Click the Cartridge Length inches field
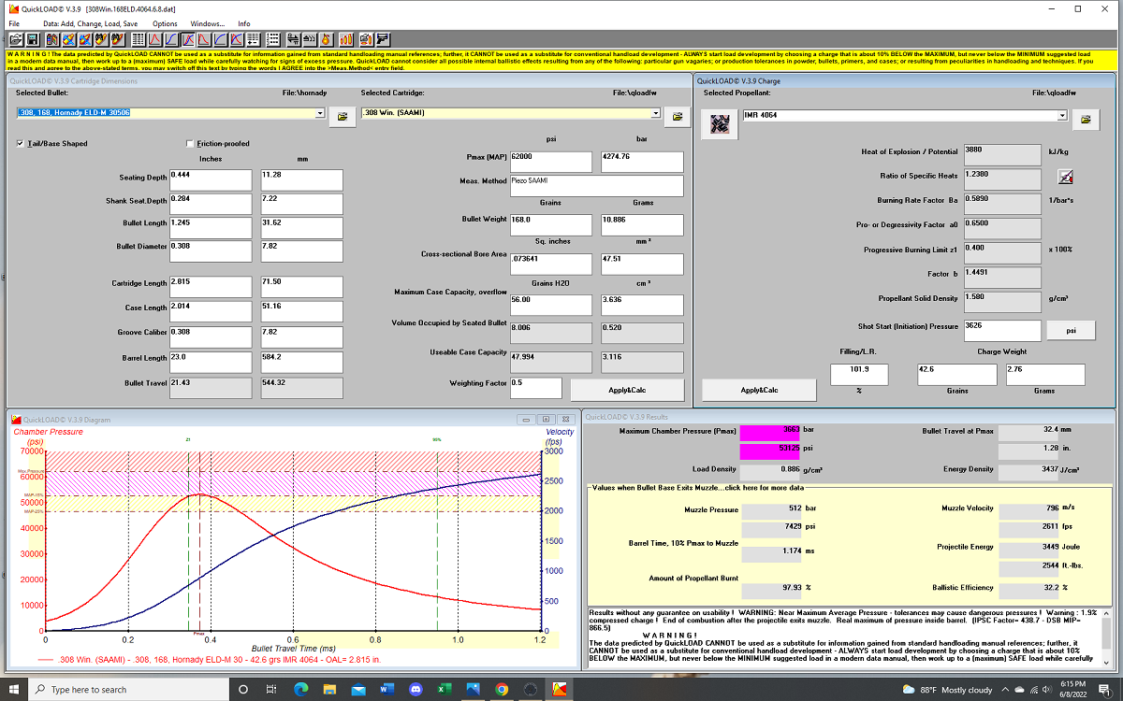Screen dimensions: 1123x701 pyautogui.click(x=211, y=287)
